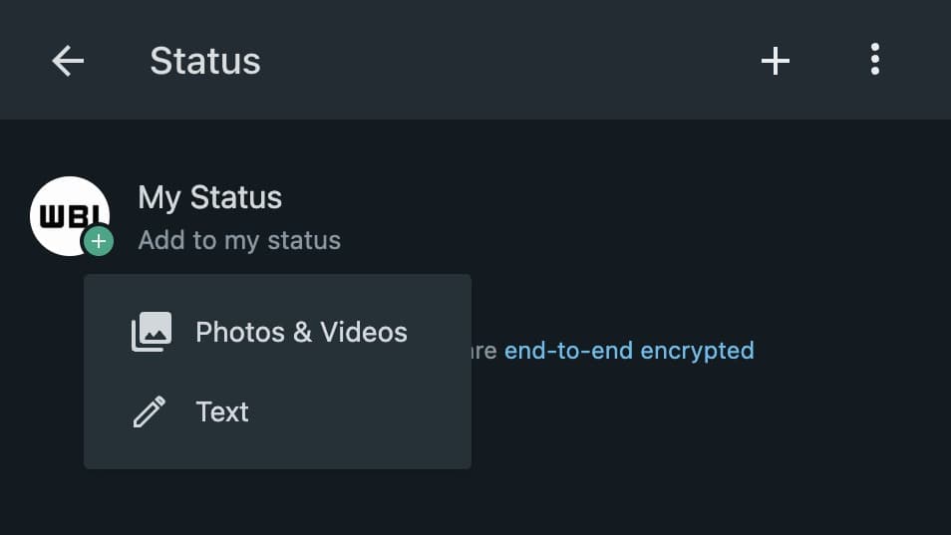Choose the "Text" label in popup
This screenshot has width=951, height=535.
[222, 411]
